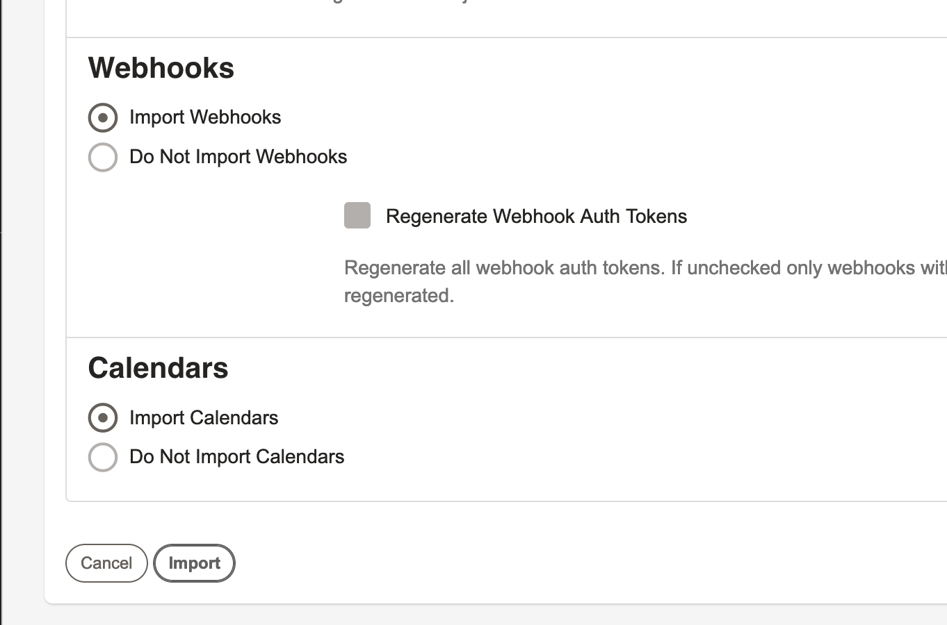Viewport: 947px width, 625px height.
Task: Click the Webhooks section heading
Action: tap(161, 68)
